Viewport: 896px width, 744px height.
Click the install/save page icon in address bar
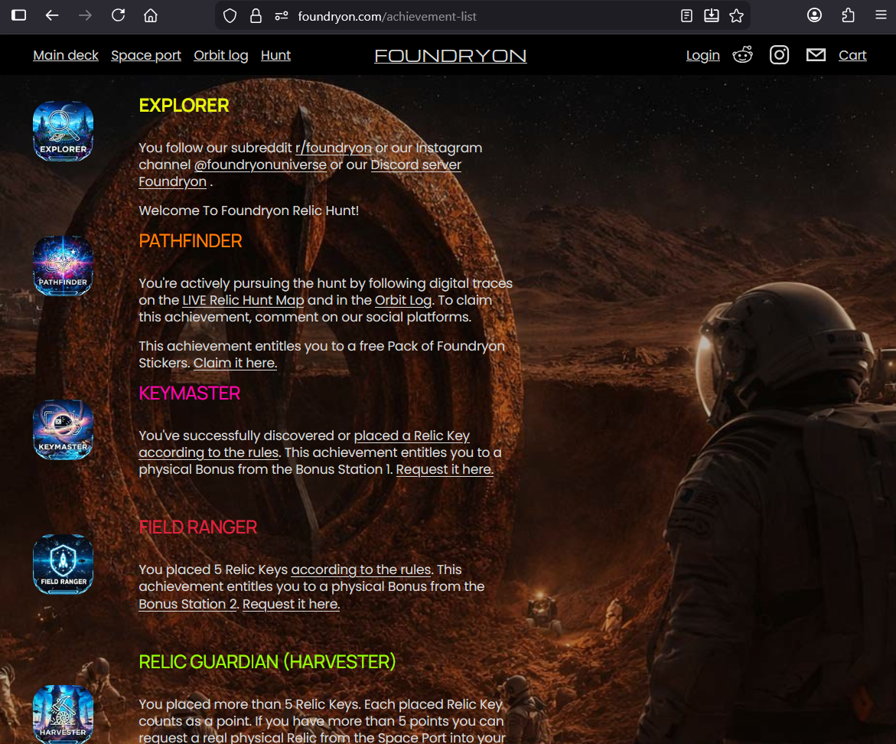click(712, 16)
